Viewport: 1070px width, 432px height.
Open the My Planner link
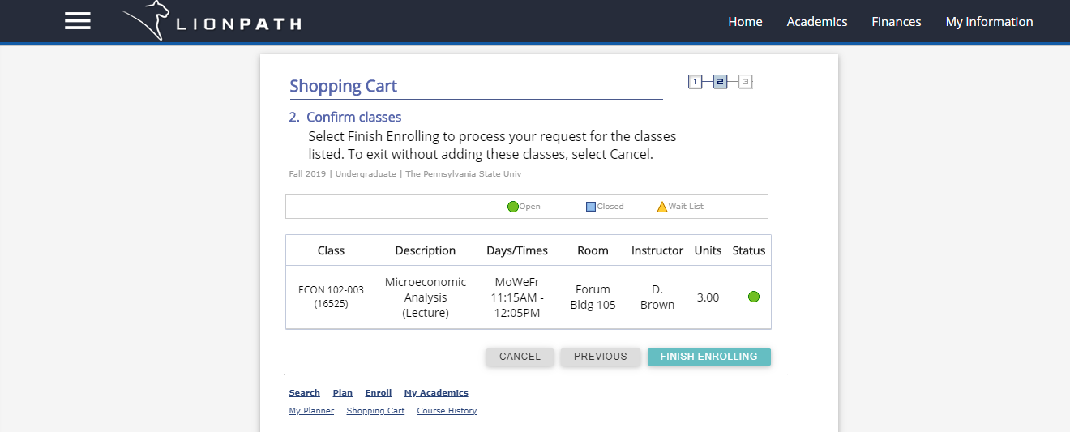(x=311, y=411)
